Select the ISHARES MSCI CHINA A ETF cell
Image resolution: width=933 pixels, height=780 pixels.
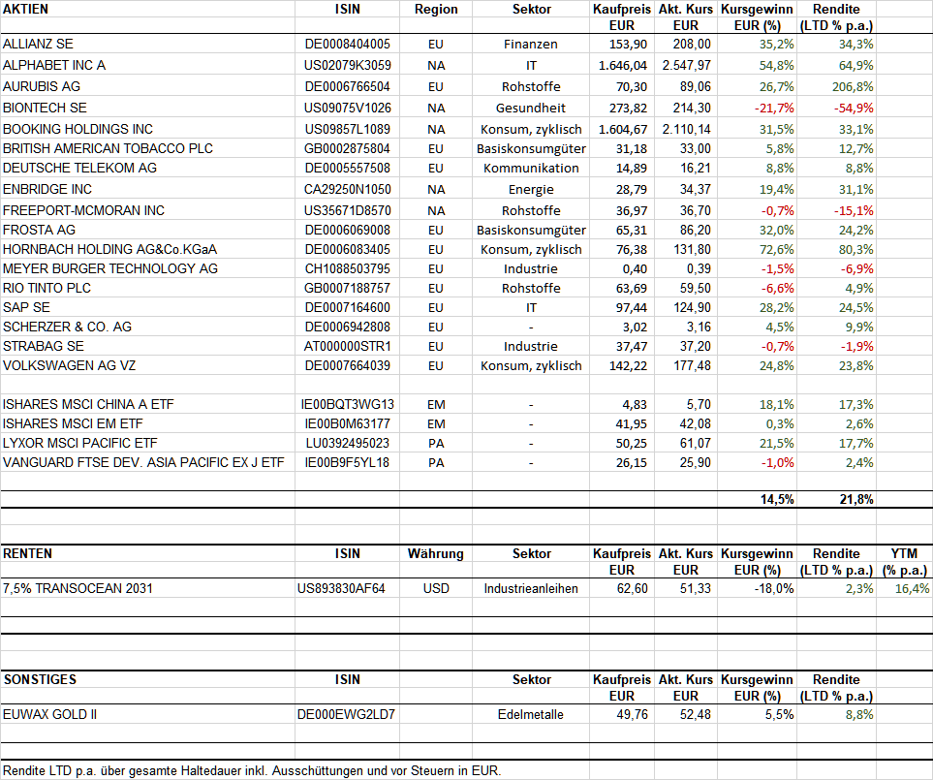tap(147, 405)
